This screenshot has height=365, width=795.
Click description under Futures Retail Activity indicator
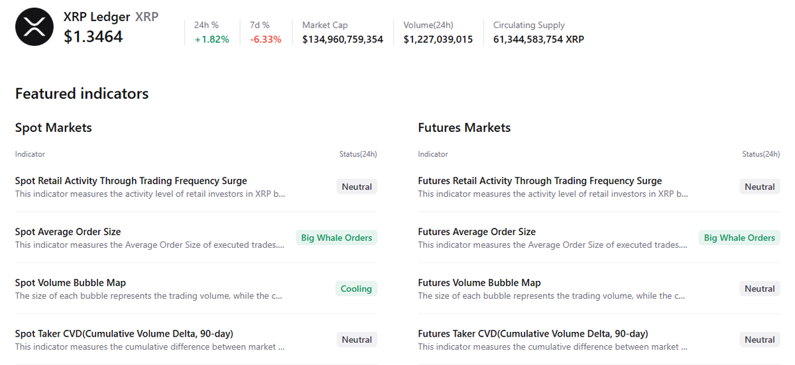(553, 194)
